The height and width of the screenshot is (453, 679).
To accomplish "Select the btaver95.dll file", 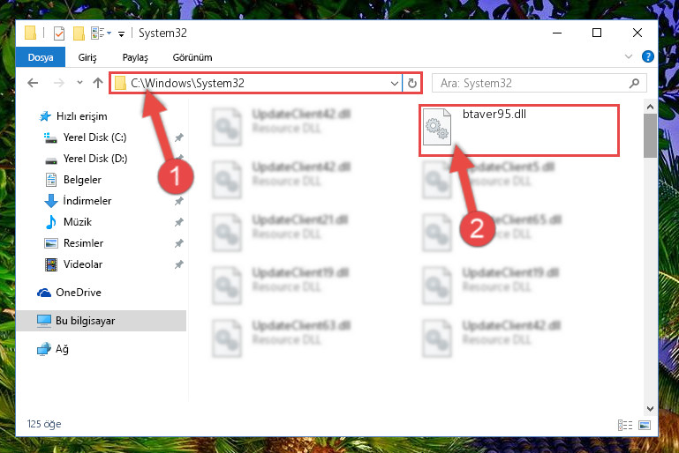I will tap(519, 130).
